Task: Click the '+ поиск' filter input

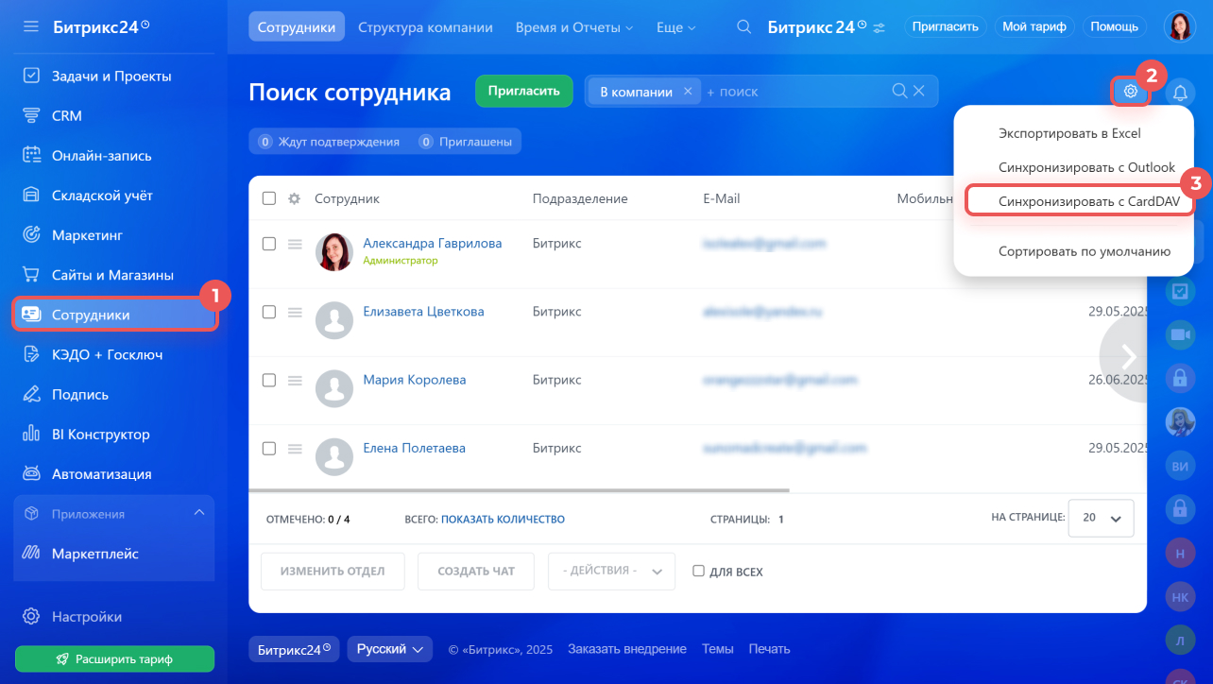Action: point(794,92)
